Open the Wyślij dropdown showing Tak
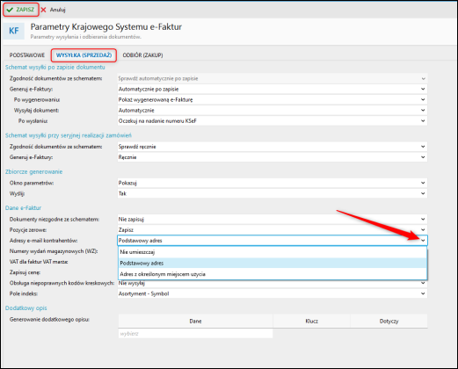458x369 pixels. (x=273, y=193)
